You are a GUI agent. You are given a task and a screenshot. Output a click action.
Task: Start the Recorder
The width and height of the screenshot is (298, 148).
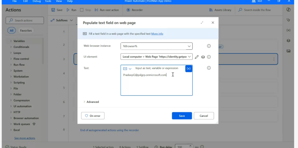click(134, 10)
